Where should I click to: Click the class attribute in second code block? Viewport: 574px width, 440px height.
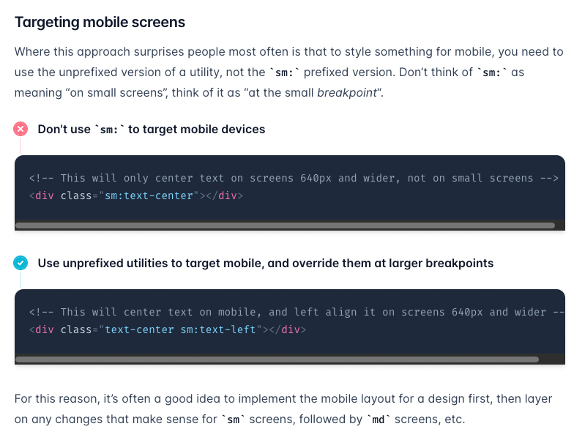76,329
